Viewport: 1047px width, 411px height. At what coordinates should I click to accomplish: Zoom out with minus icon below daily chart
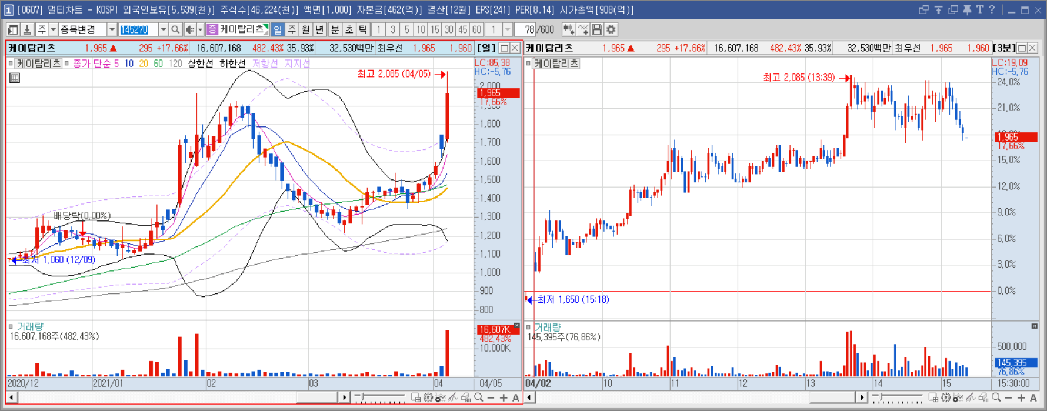(x=491, y=398)
